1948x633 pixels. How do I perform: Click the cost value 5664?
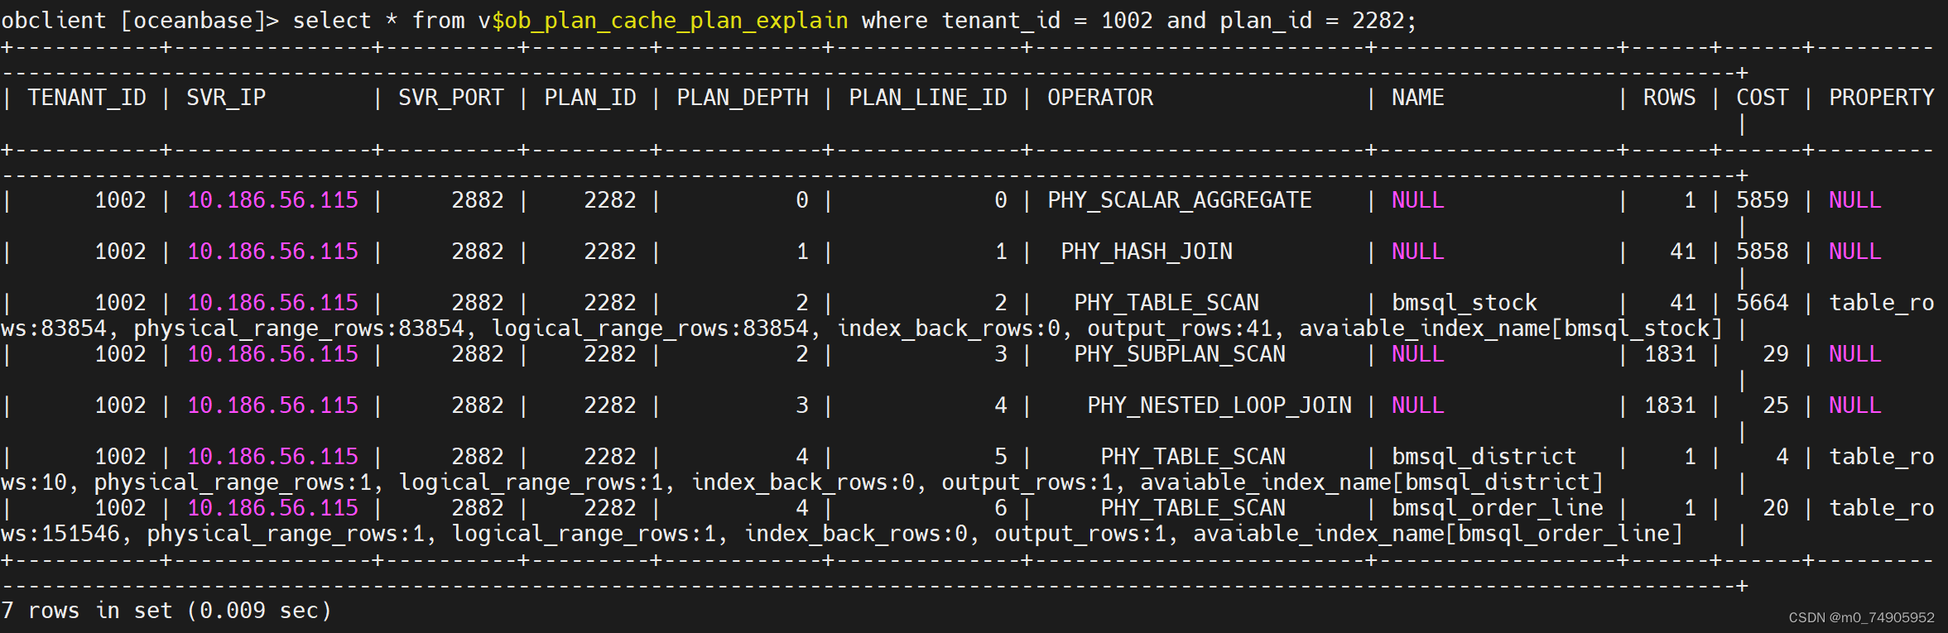click(x=1763, y=303)
